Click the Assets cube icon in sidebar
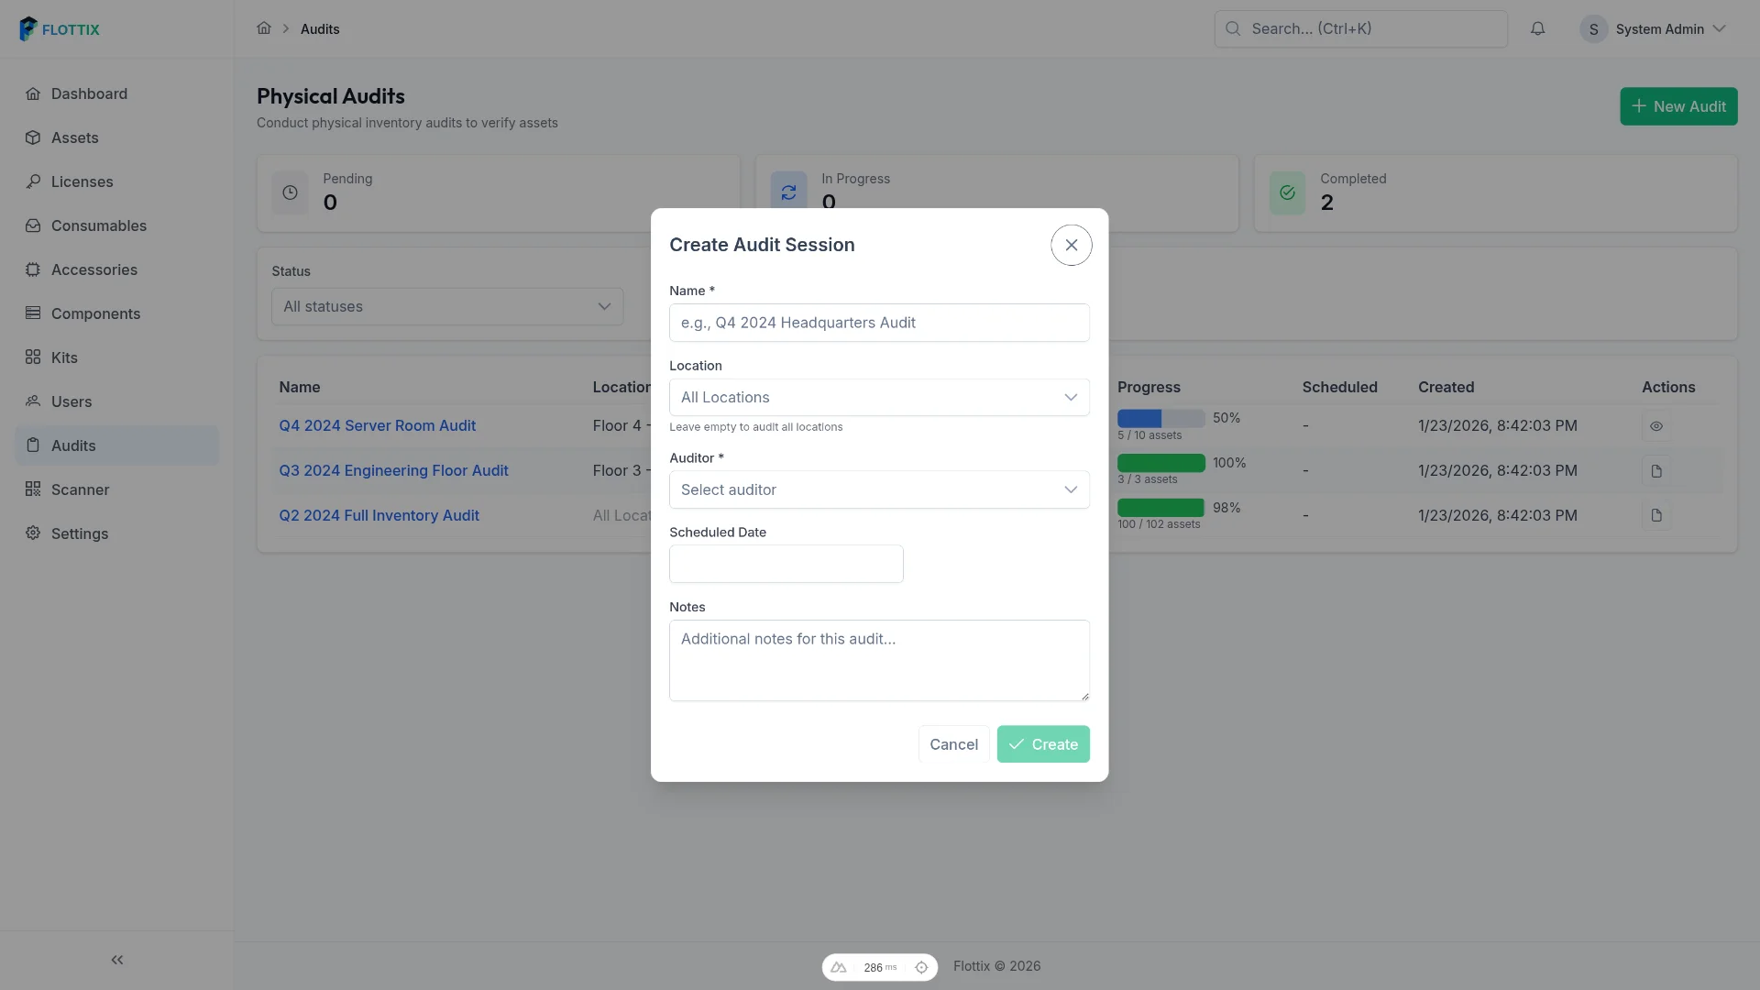This screenshot has height=990, width=1760. [x=33, y=137]
